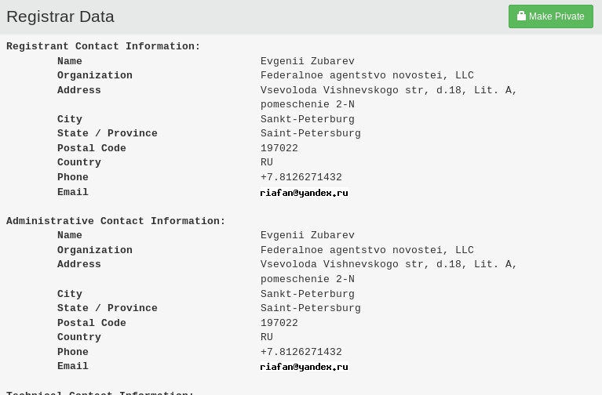The width and height of the screenshot is (602, 395).
Task: Click the administrative contact organization value
Action: pos(367,251)
